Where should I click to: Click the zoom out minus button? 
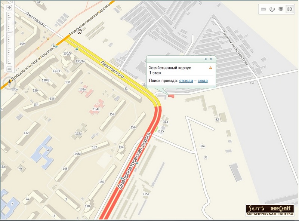(x=9, y=68)
